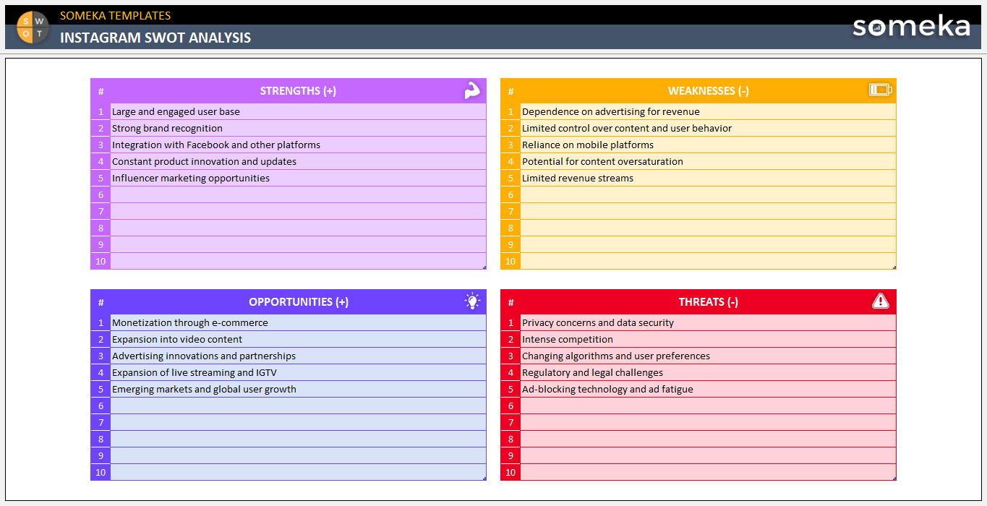Viewport: 987px width, 506px height.
Task: Click the warning triangle Threats icon
Action: tap(880, 301)
